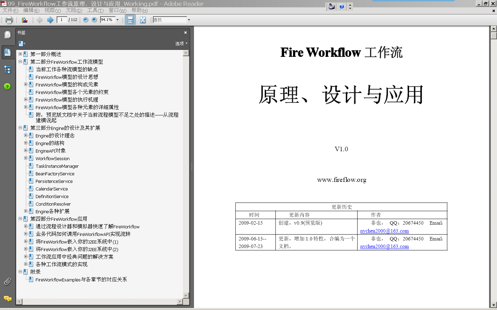Open the 文档 menu
Image resolution: width=497 pixels, height=310 pixels.
pyautogui.click(x=74, y=10)
